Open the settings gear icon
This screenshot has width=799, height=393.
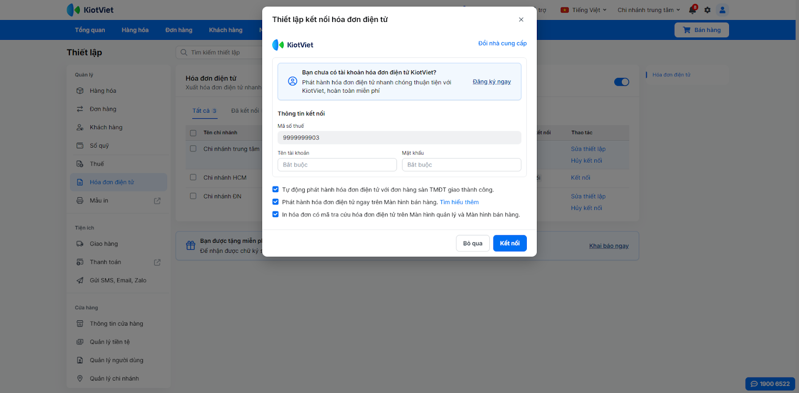tap(707, 10)
